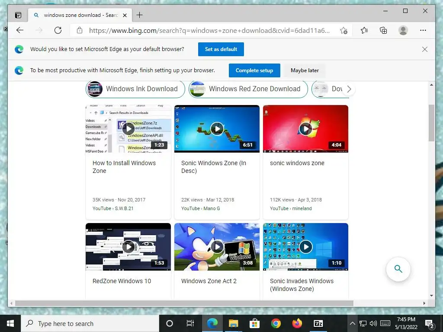Click the horizontal page scrollbar thumb
The height and width of the screenshot is (332, 443).
(184, 303)
